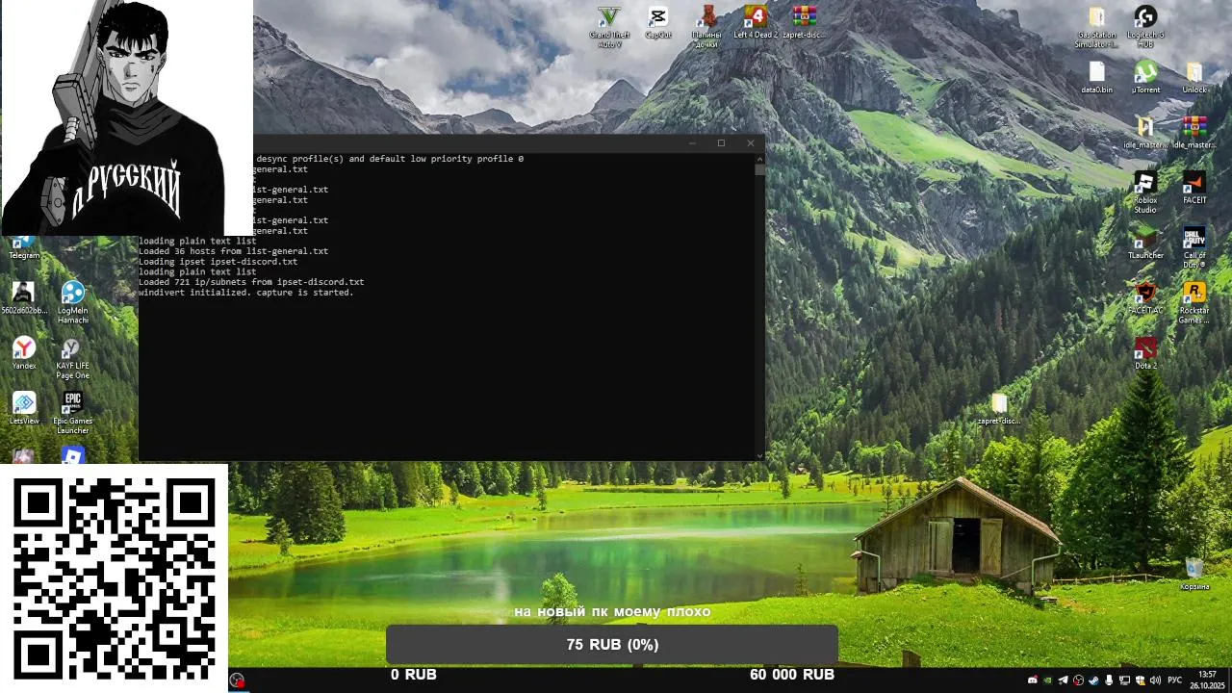Screen dimensions: 1232x693
Task: Select the idle_master WinRAR archive icon
Action: click(1194, 133)
